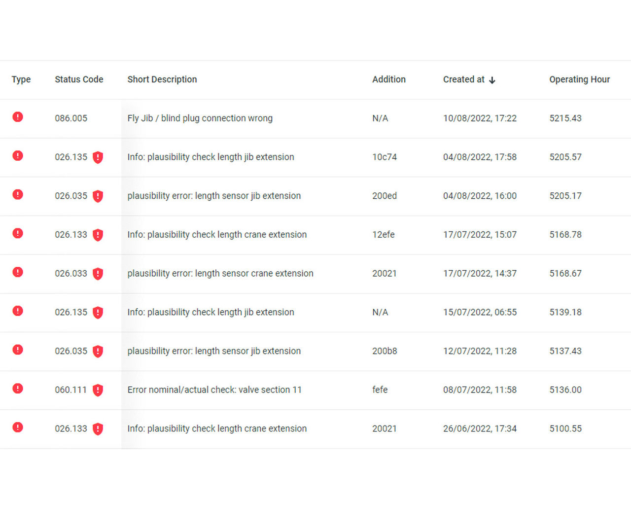Select the error icon in the 26/06/2022 row
This screenshot has height=505, width=631.
[x=18, y=427]
